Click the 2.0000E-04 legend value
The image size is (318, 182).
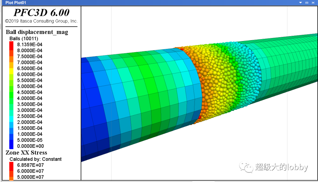(30, 122)
